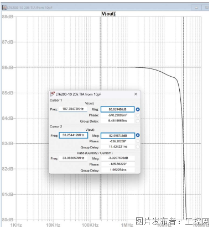The height and width of the screenshot is (229, 213).
Task: Click Cursor 1 Freq input field
Action: pyautogui.click(x=73, y=109)
